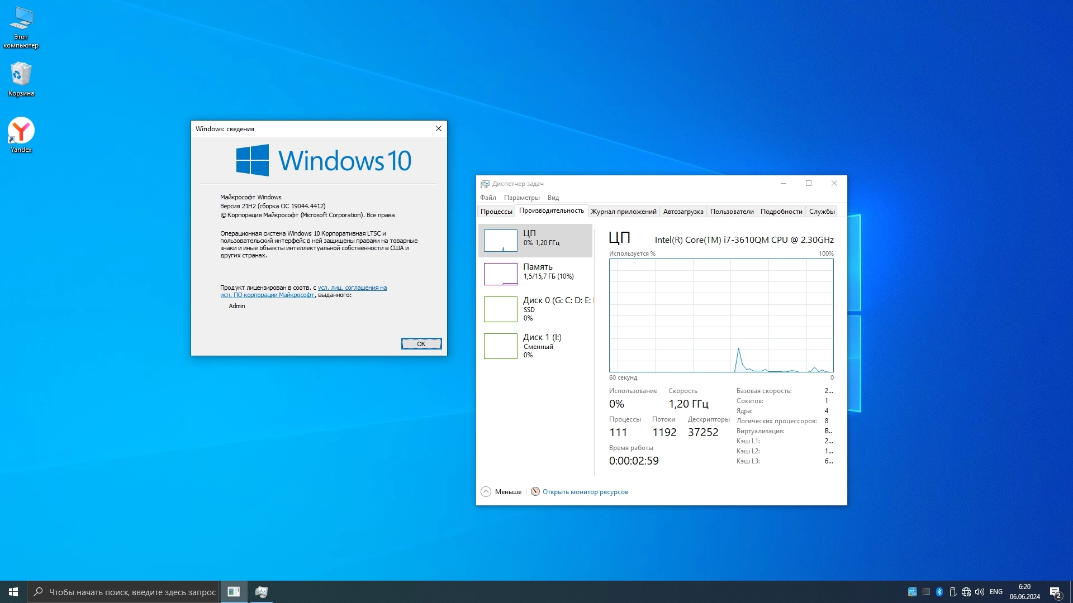
Task: Open the Microsoft license agreement link
Action: 352,288
